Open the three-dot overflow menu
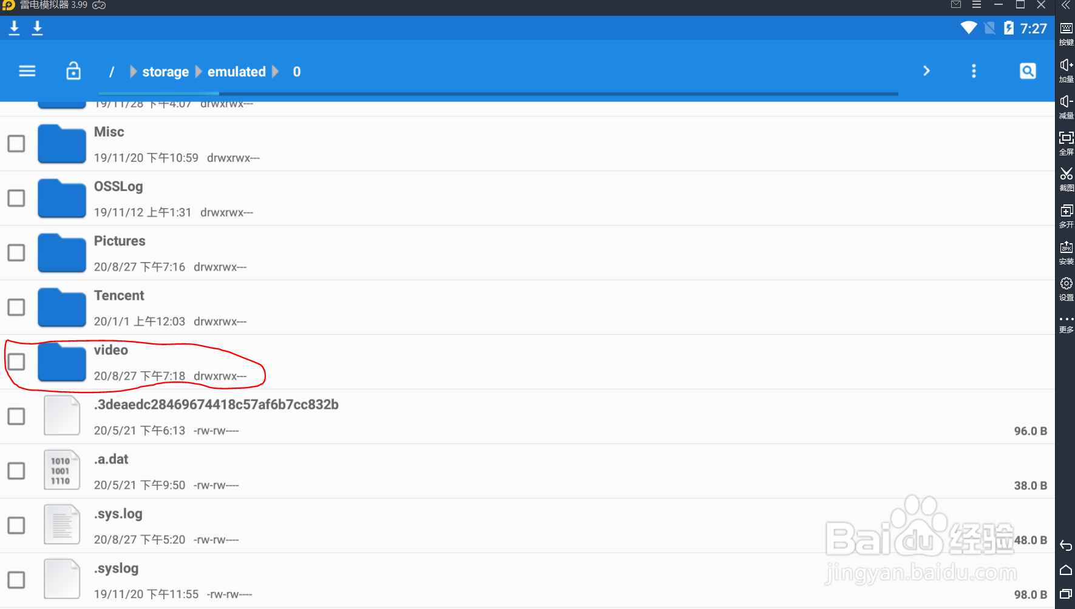Image resolution: width=1075 pixels, height=609 pixels. (974, 71)
